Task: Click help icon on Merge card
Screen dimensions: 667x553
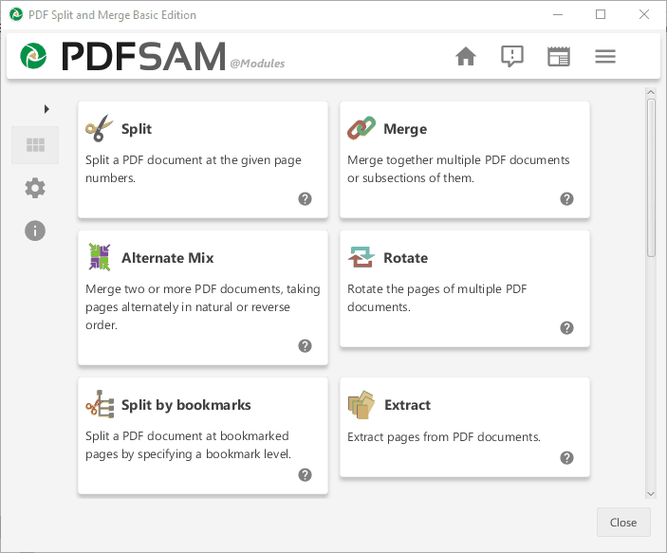Action: 566,199
